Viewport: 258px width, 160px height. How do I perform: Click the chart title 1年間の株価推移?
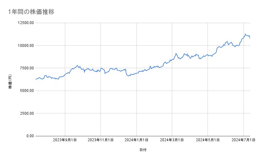31,12
